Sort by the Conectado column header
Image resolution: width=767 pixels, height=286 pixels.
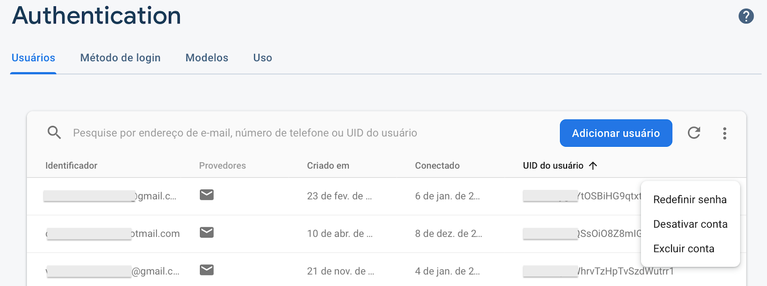(437, 165)
